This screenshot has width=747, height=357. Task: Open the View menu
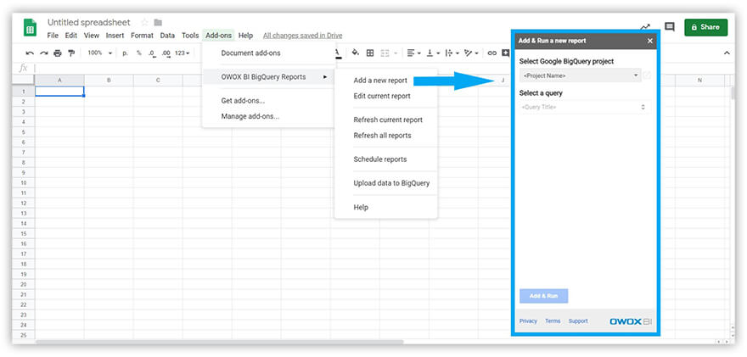pyautogui.click(x=92, y=36)
